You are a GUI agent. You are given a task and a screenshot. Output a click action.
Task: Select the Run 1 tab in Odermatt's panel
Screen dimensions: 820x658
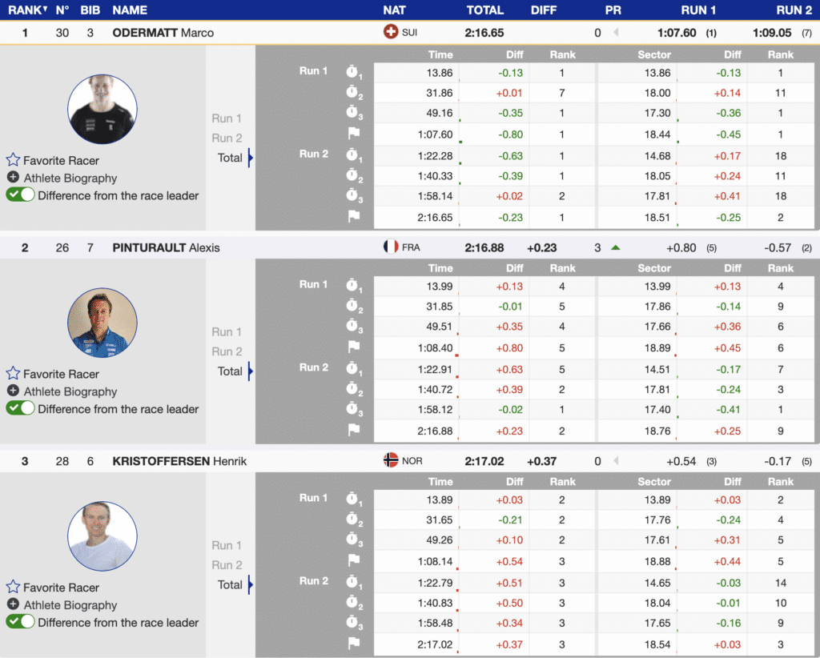click(x=227, y=118)
